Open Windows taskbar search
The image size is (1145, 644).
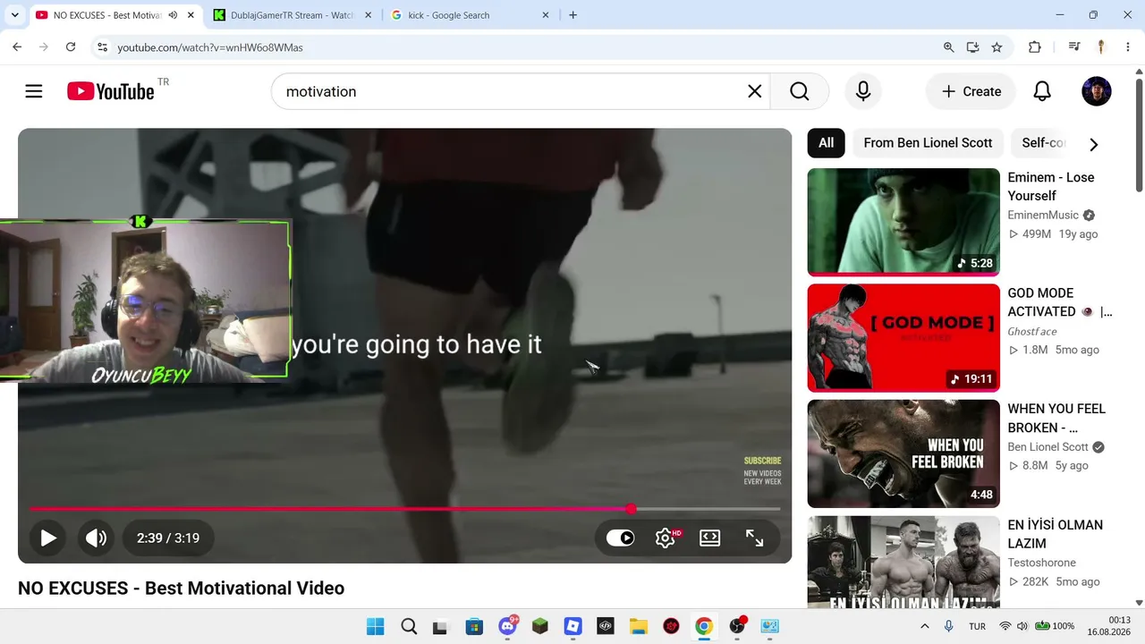pos(409,626)
